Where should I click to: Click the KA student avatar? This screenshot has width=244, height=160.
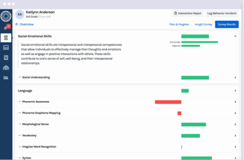point(20,14)
